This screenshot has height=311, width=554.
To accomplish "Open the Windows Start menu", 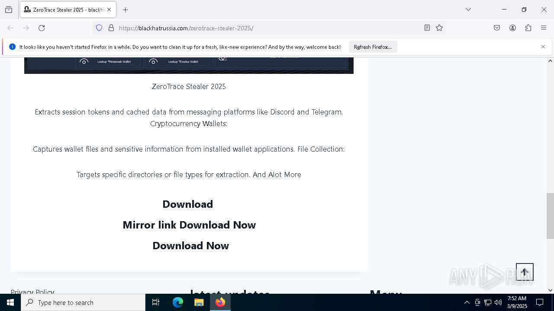I will pyautogui.click(x=10, y=302).
